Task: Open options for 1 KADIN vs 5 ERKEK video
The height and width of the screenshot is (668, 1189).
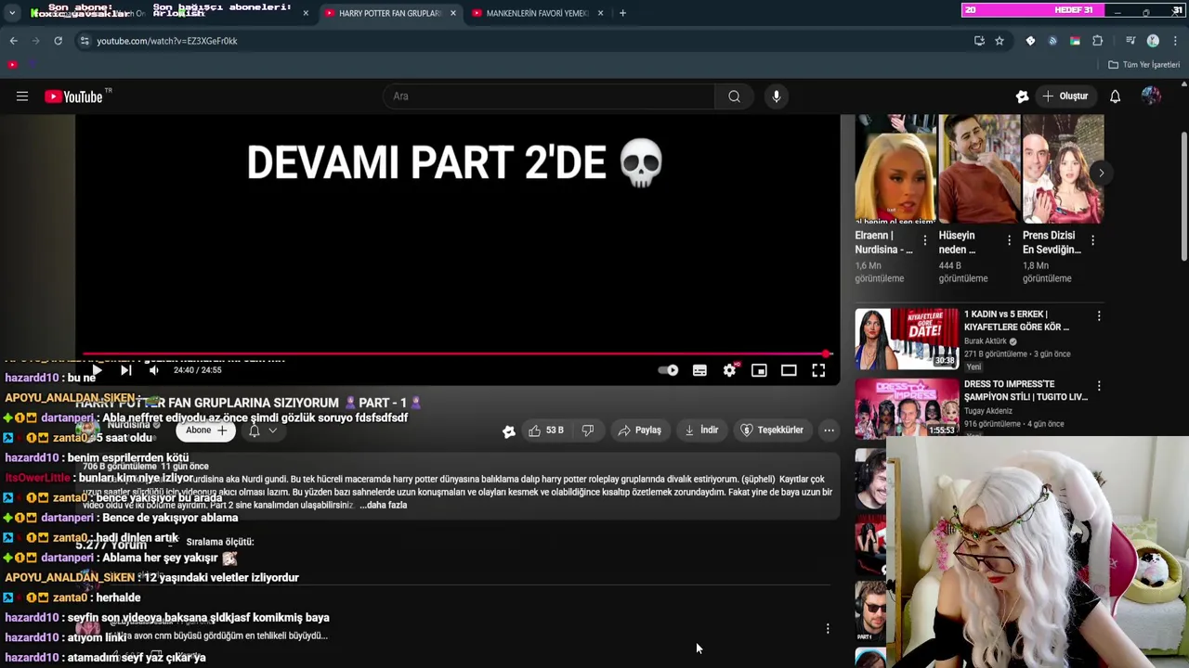Action: tap(1099, 315)
